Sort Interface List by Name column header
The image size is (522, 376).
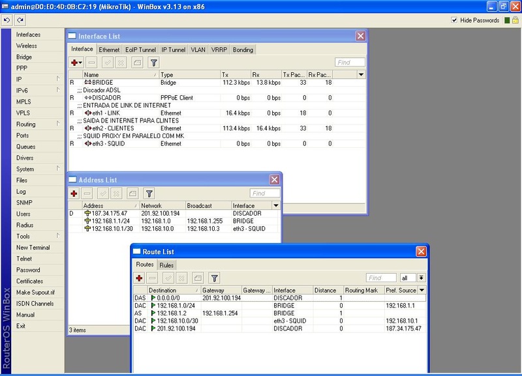click(x=120, y=74)
